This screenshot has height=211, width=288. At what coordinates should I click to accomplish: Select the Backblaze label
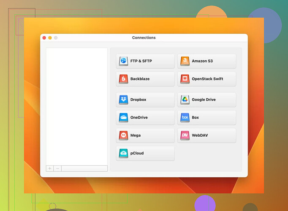[x=140, y=79]
